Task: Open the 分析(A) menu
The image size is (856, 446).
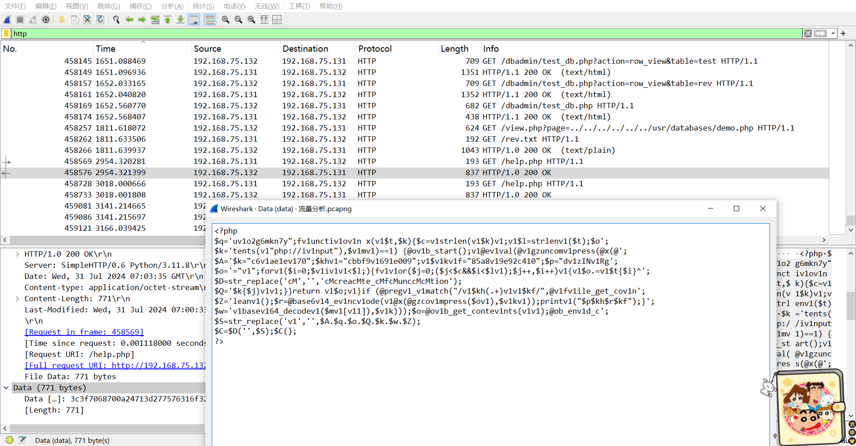Action: (172, 6)
